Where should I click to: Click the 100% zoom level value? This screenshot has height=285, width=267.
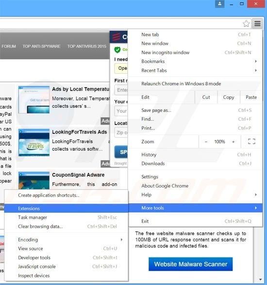[219, 142]
